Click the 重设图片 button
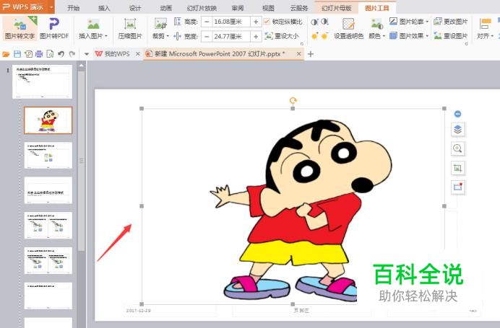500x328 pixels. pos(451,36)
